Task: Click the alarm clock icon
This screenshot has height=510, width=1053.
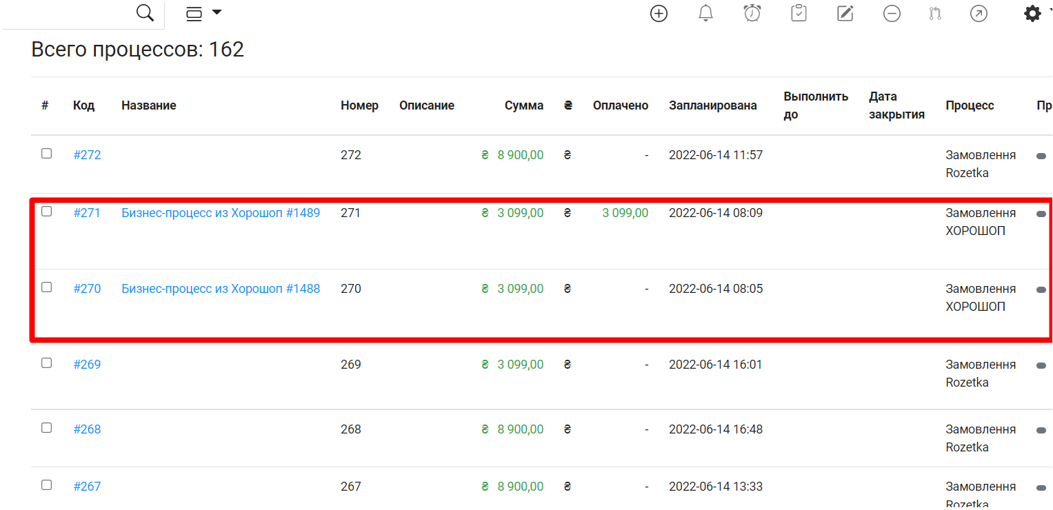Action: point(752,13)
